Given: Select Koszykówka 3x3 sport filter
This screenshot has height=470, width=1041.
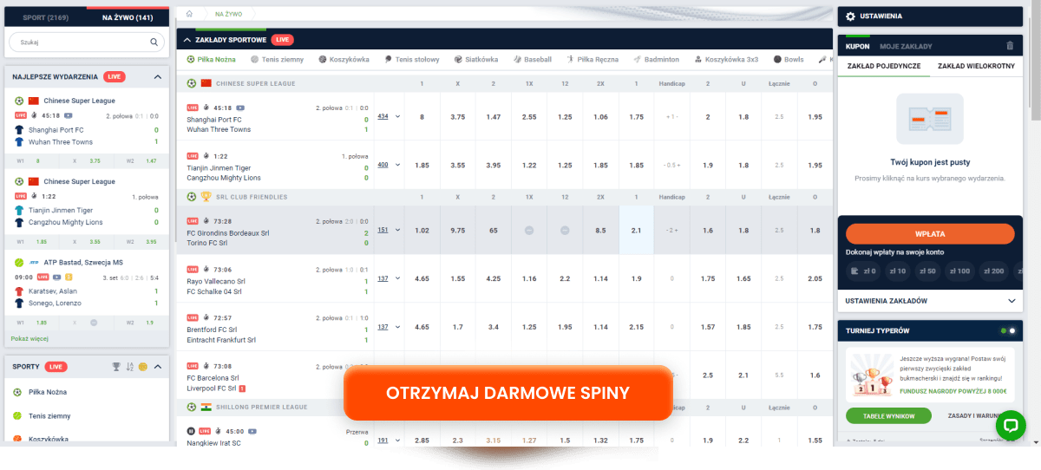Looking at the screenshot, I should [x=726, y=60].
